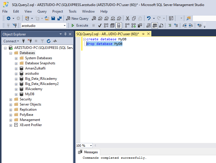Click the Cancel Executing Query stop icon

[x=94, y=25]
